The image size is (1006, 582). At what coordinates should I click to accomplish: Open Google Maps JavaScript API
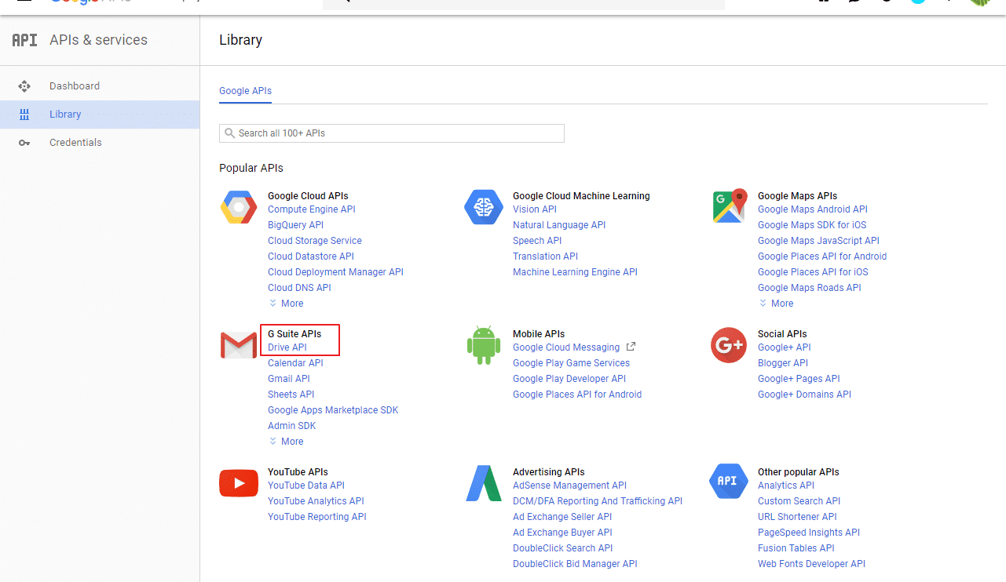[818, 241]
